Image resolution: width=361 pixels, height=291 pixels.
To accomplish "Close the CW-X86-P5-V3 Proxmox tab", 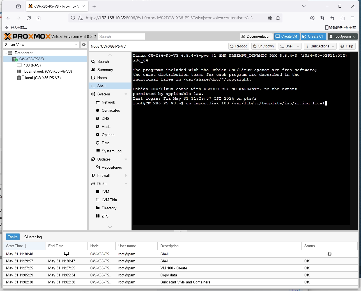I will click(x=84, y=6).
